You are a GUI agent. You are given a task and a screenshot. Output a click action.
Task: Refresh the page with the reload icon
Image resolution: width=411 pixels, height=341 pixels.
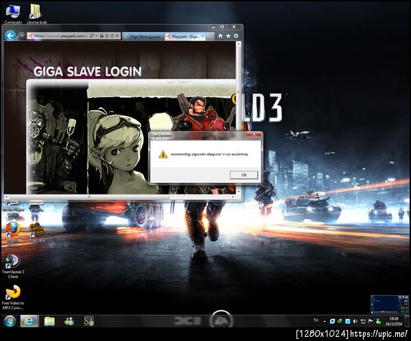[x=112, y=36]
